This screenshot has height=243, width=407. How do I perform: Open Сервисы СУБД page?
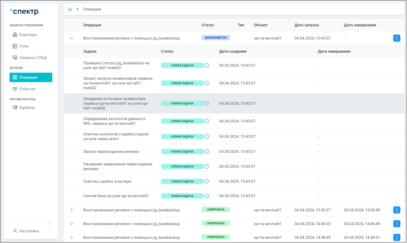tap(33, 58)
